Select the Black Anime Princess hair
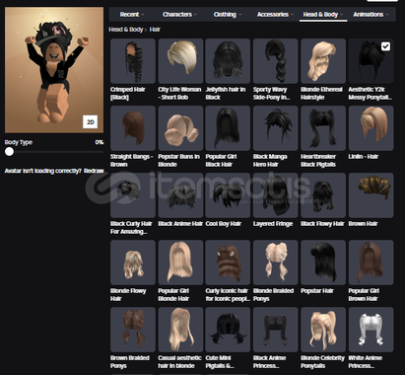Viewport: 405px width, 375px height. tap(276, 330)
